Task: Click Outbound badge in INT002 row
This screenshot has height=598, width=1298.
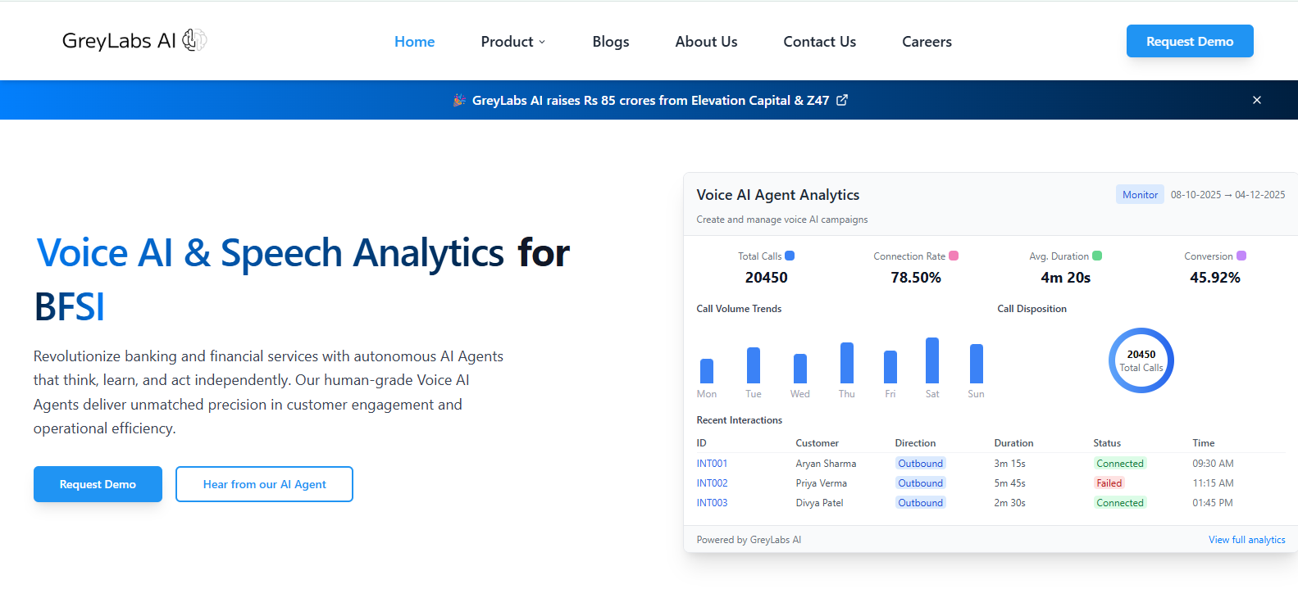Action: (x=921, y=483)
